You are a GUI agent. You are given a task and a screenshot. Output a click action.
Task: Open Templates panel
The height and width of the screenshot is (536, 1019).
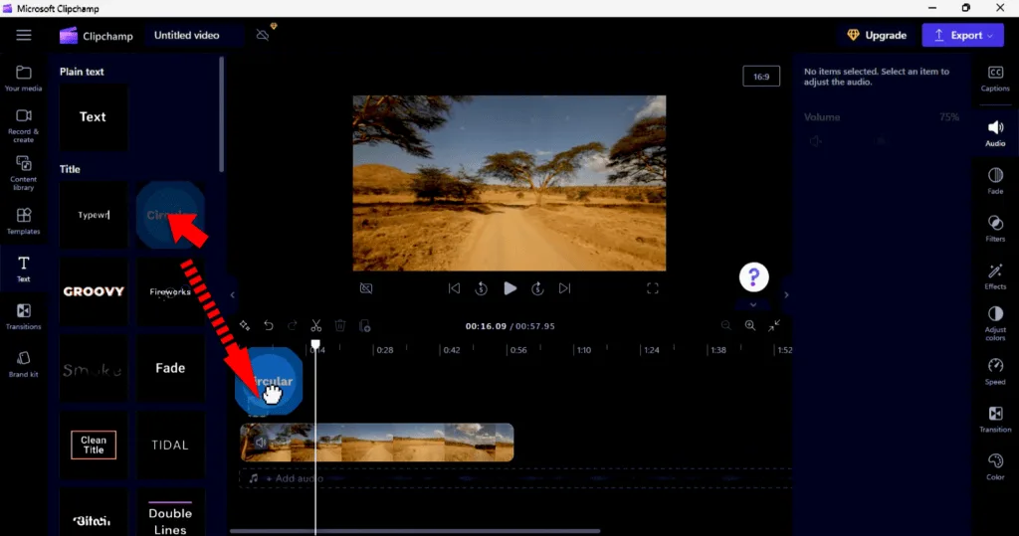coord(24,221)
